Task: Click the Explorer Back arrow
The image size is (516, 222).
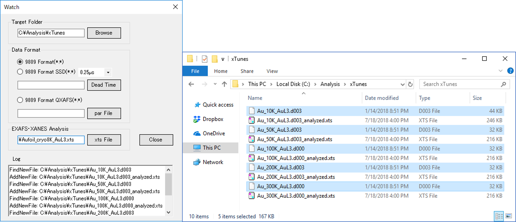Action: (191, 84)
